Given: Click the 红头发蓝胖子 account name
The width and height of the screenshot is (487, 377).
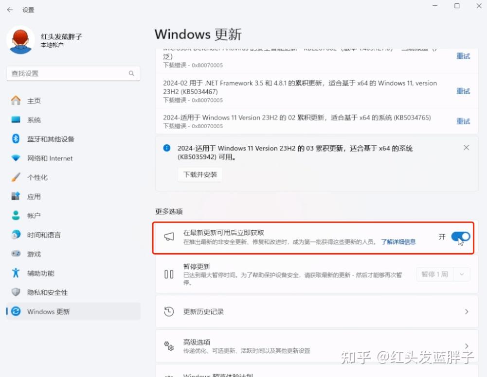Looking at the screenshot, I should coord(61,36).
